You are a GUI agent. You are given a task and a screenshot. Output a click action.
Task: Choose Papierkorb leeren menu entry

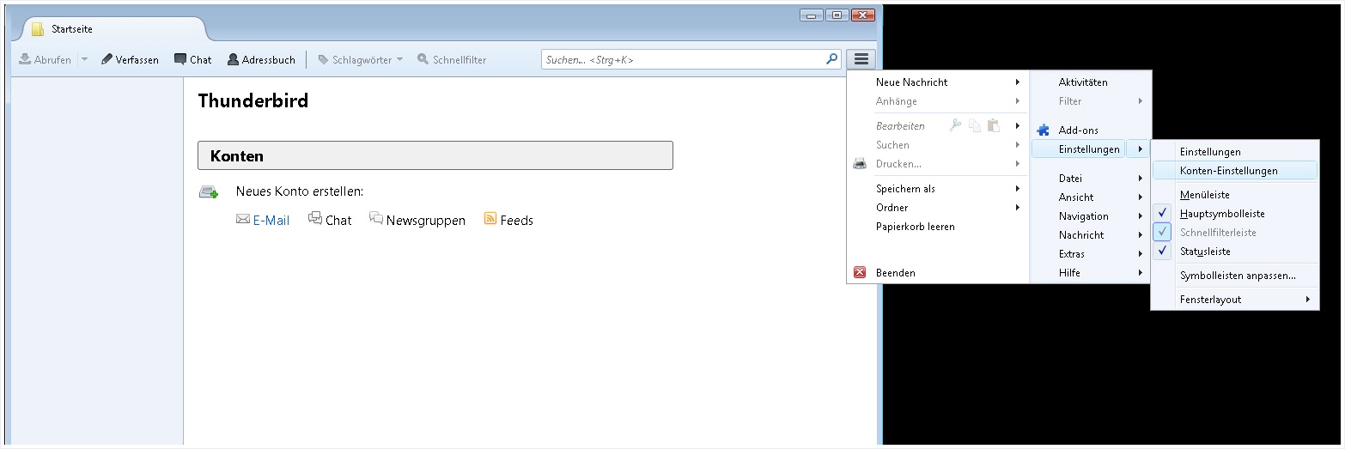click(938, 227)
